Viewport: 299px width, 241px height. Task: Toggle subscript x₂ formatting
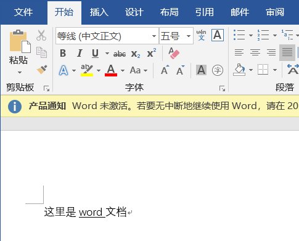pyautogui.click(x=136, y=54)
